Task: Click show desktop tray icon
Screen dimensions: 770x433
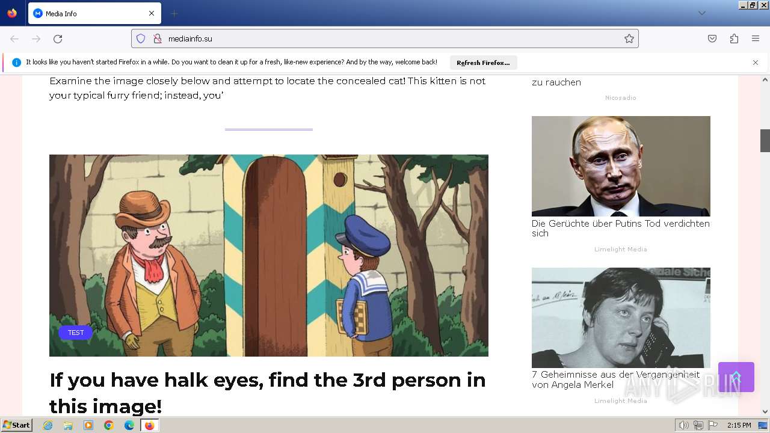Action: coord(763,425)
